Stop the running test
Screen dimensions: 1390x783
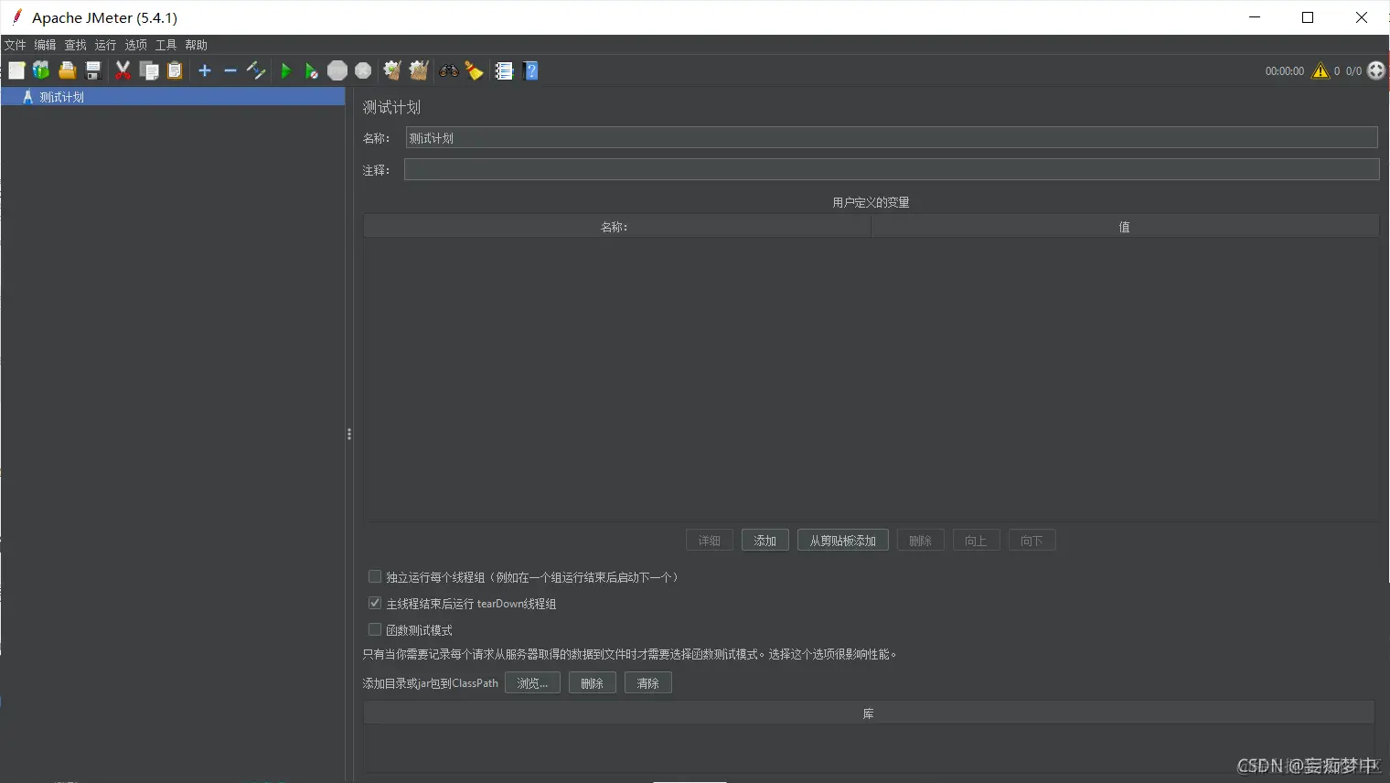[x=337, y=70]
